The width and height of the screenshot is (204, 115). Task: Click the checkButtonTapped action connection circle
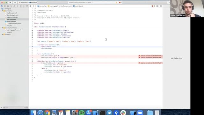pos(32,61)
